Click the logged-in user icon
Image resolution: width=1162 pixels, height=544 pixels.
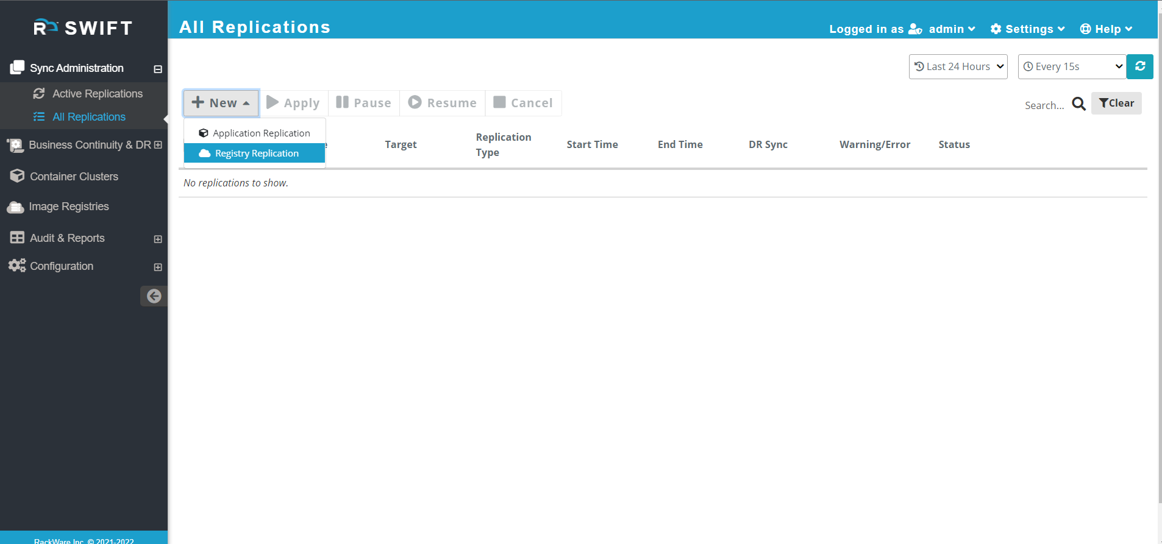click(915, 29)
